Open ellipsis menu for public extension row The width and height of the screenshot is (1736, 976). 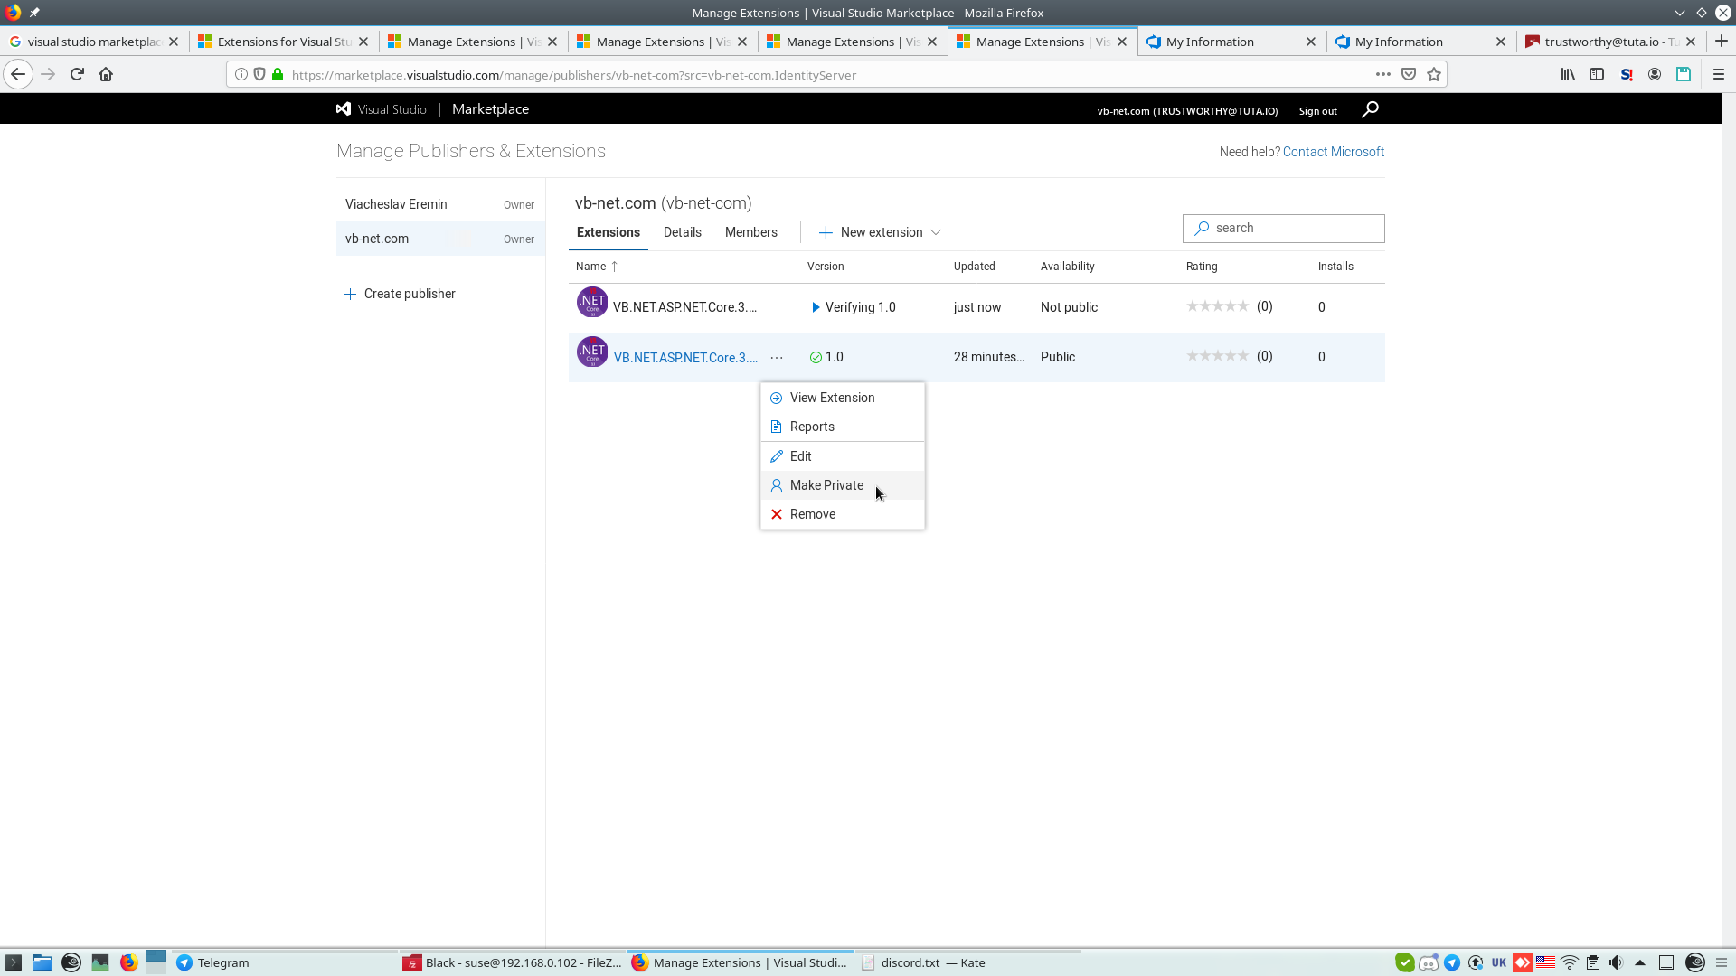777,358
